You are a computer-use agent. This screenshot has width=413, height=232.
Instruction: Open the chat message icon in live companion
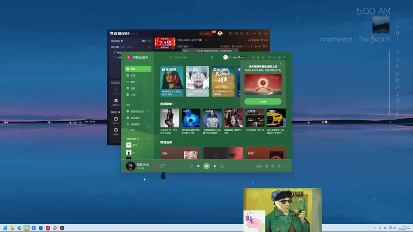[231, 34]
